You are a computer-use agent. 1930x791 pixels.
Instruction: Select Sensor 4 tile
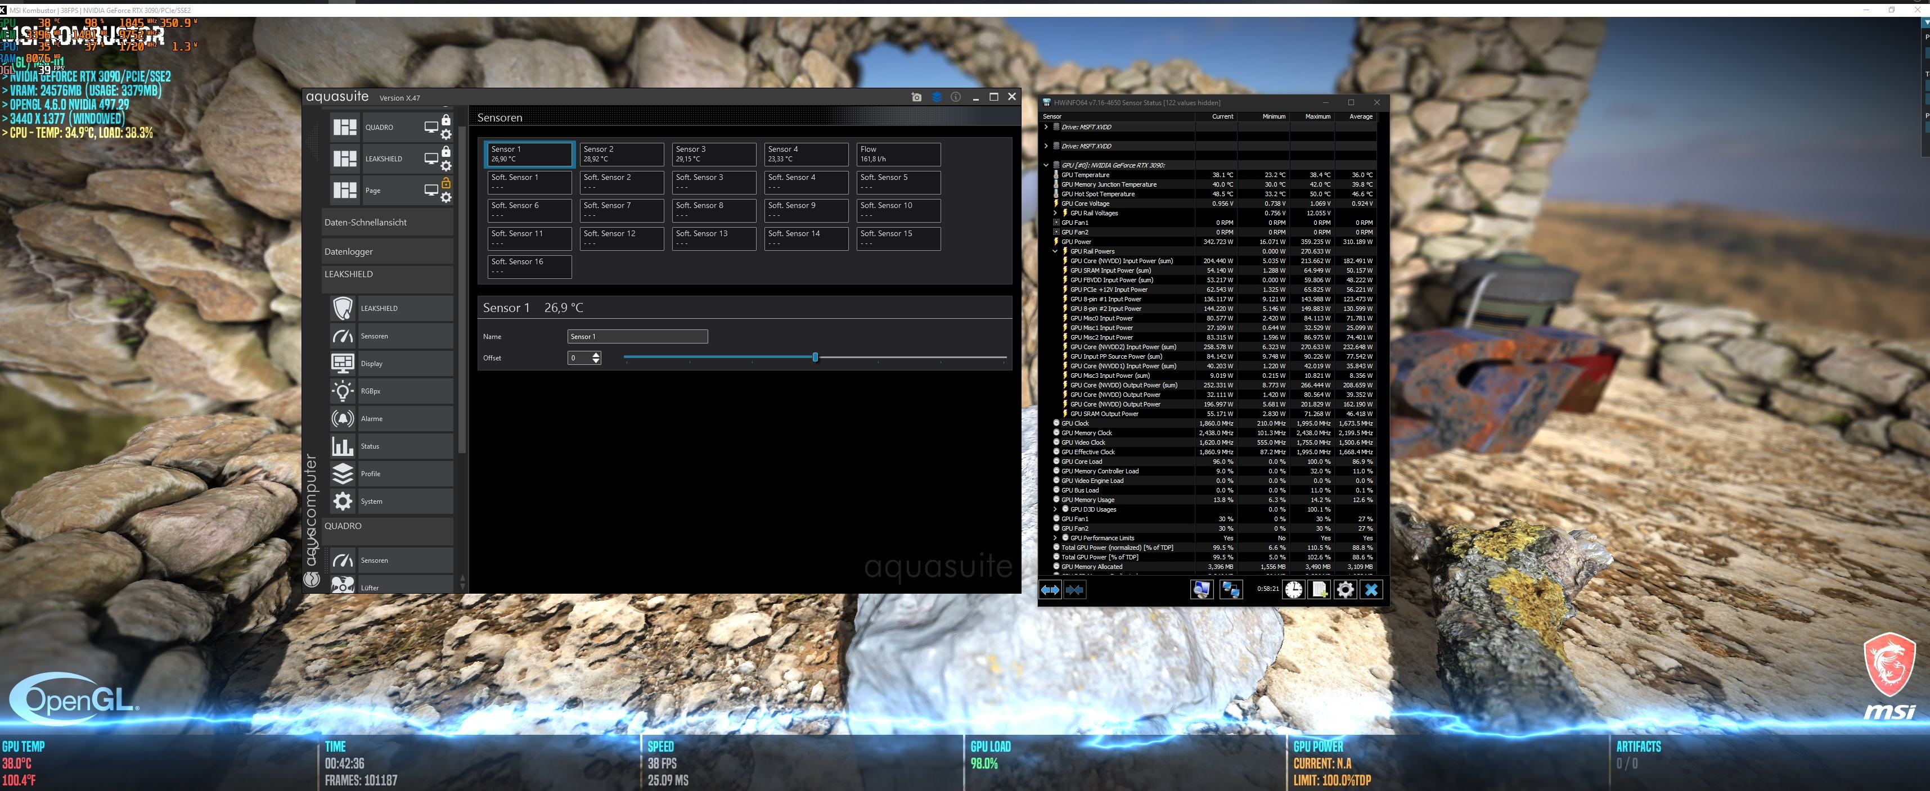pos(806,154)
